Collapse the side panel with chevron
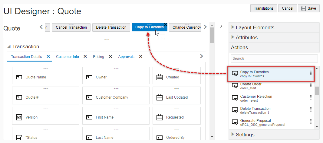The height and width of the screenshot is (143, 323). [x=221, y=26]
